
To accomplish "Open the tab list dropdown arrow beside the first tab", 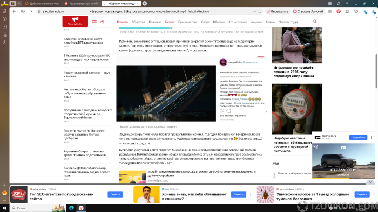I will 19,3.
